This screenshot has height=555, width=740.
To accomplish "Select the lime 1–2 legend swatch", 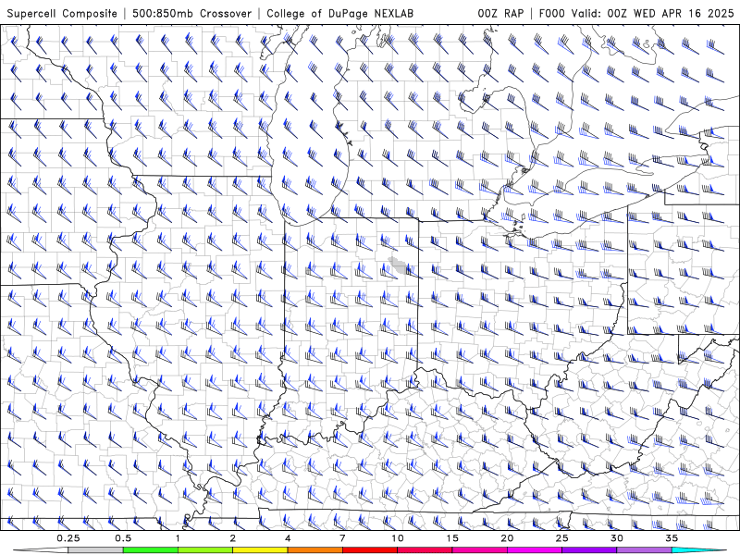I will 205,550.
